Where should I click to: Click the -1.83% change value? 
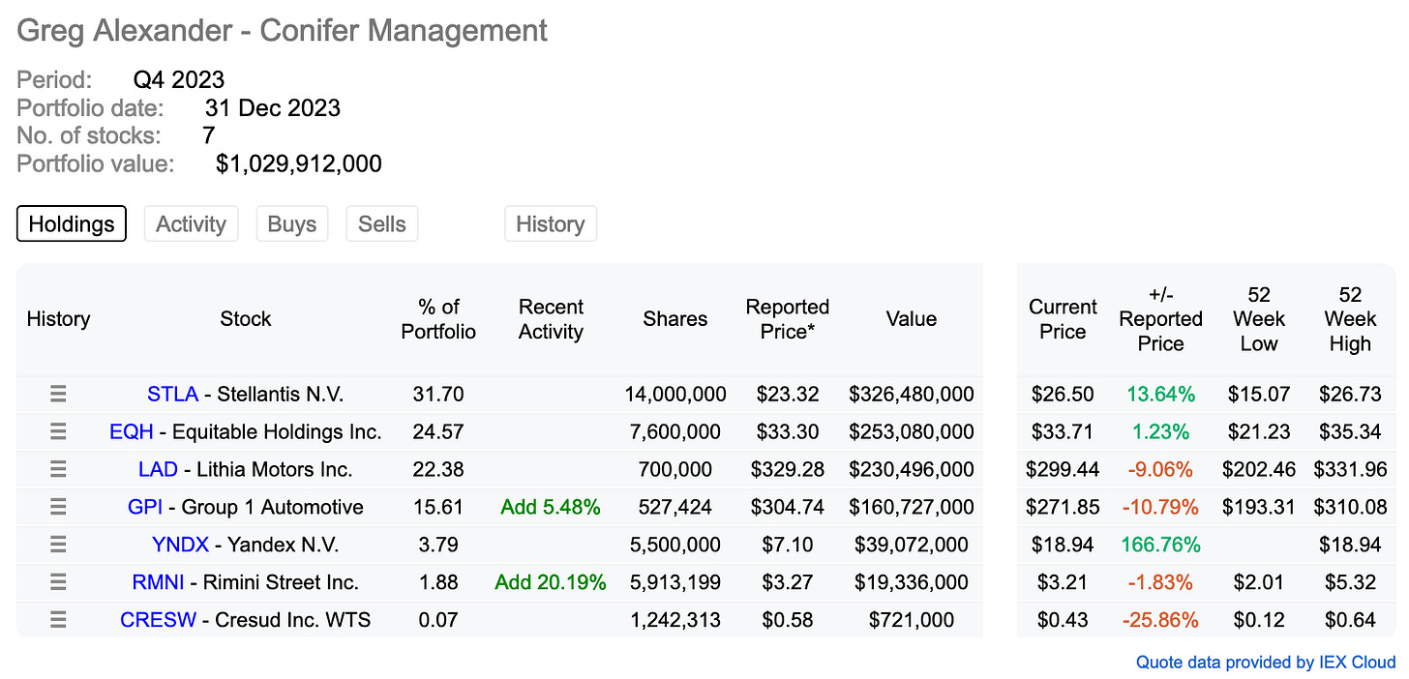click(1160, 582)
